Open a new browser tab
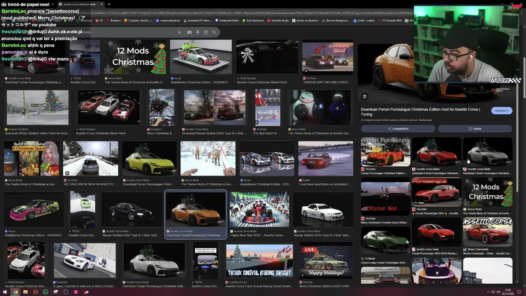This screenshot has height=296, width=526. [108, 4]
